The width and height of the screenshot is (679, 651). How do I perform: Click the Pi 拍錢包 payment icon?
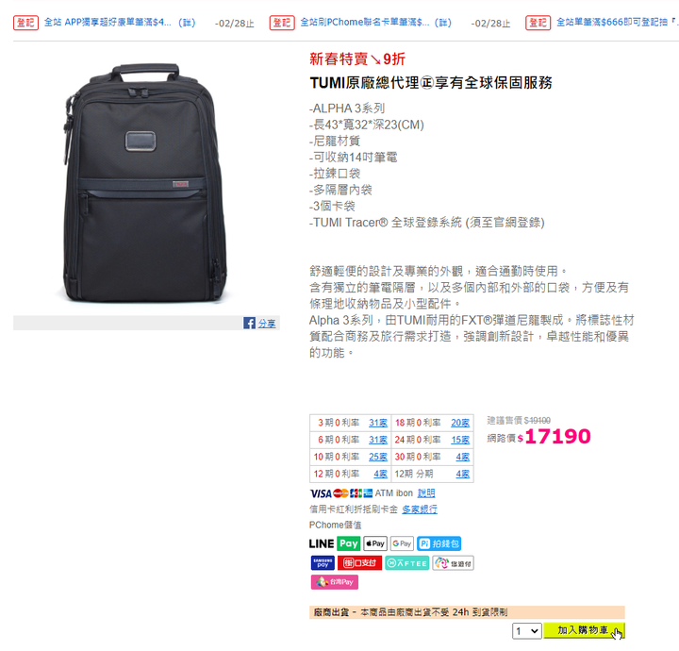point(439,543)
